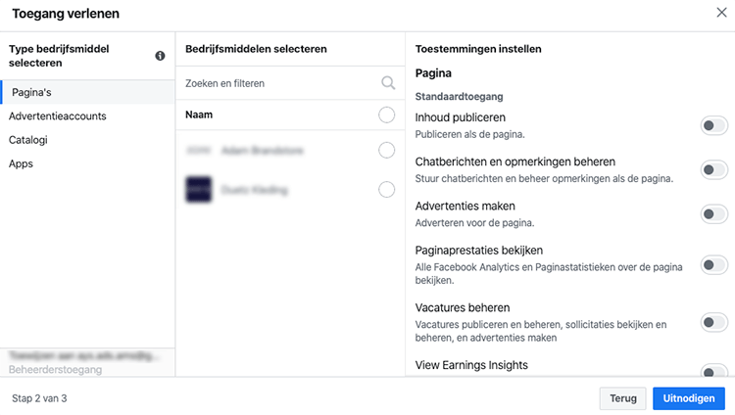
Task: Enable the Advertenties maken switch
Action: 713,214
